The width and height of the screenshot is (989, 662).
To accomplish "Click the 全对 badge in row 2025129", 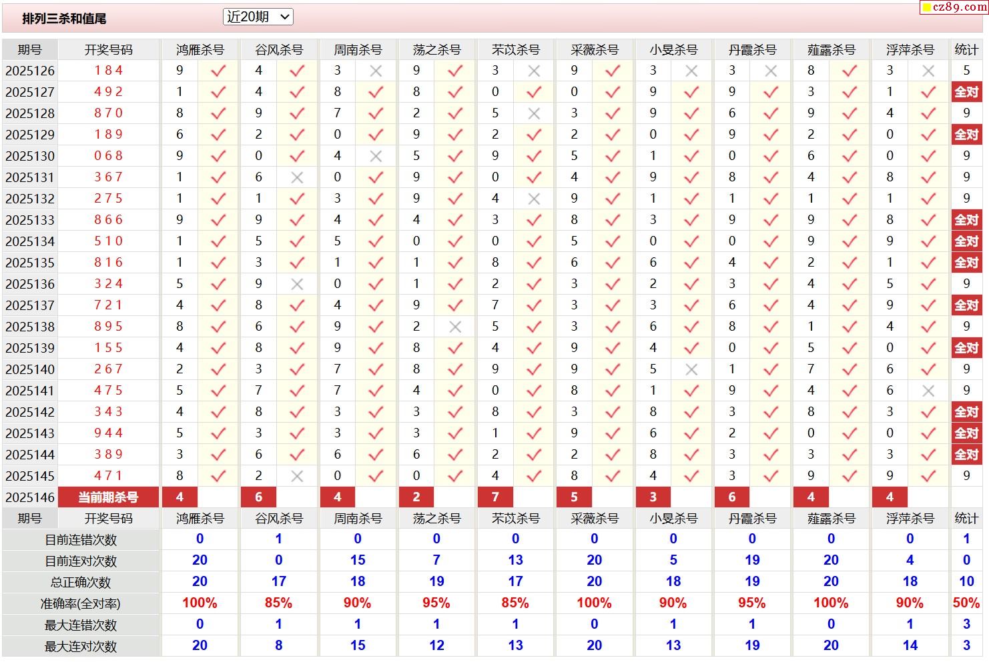I will point(966,135).
